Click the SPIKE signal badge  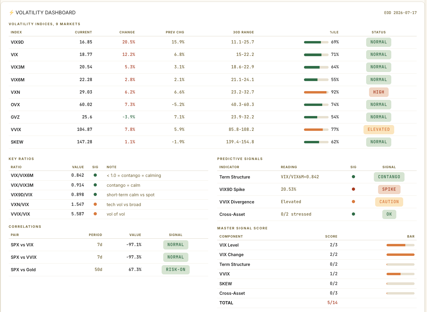389,189
